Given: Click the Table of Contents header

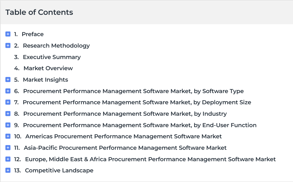Looking at the screenshot, I should (39, 12).
